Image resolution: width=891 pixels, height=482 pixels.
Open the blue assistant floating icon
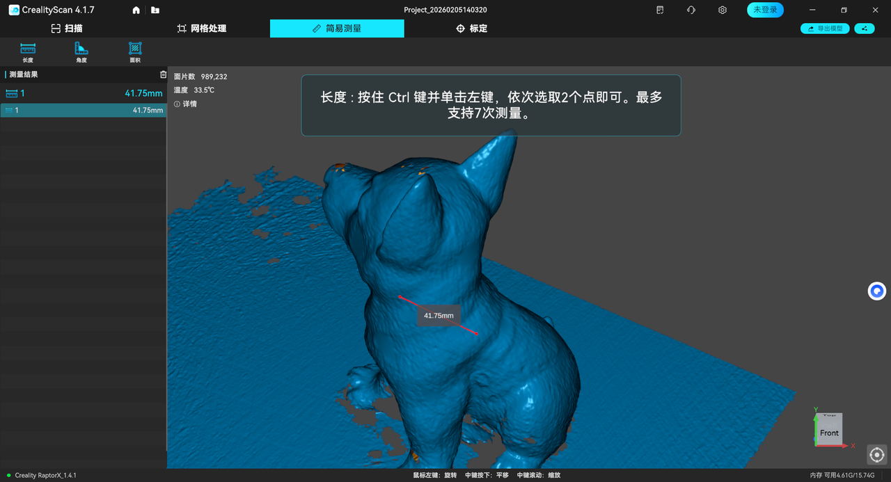point(876,291)
